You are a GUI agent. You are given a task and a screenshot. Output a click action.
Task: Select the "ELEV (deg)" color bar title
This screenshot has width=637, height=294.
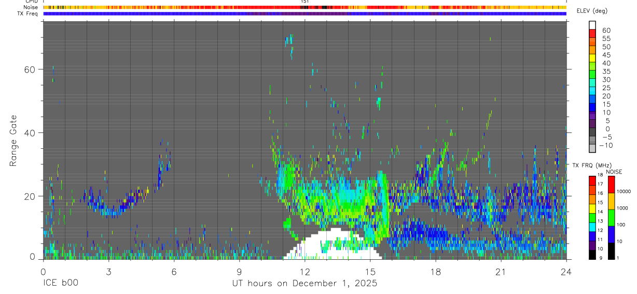(x=592, y=10)
